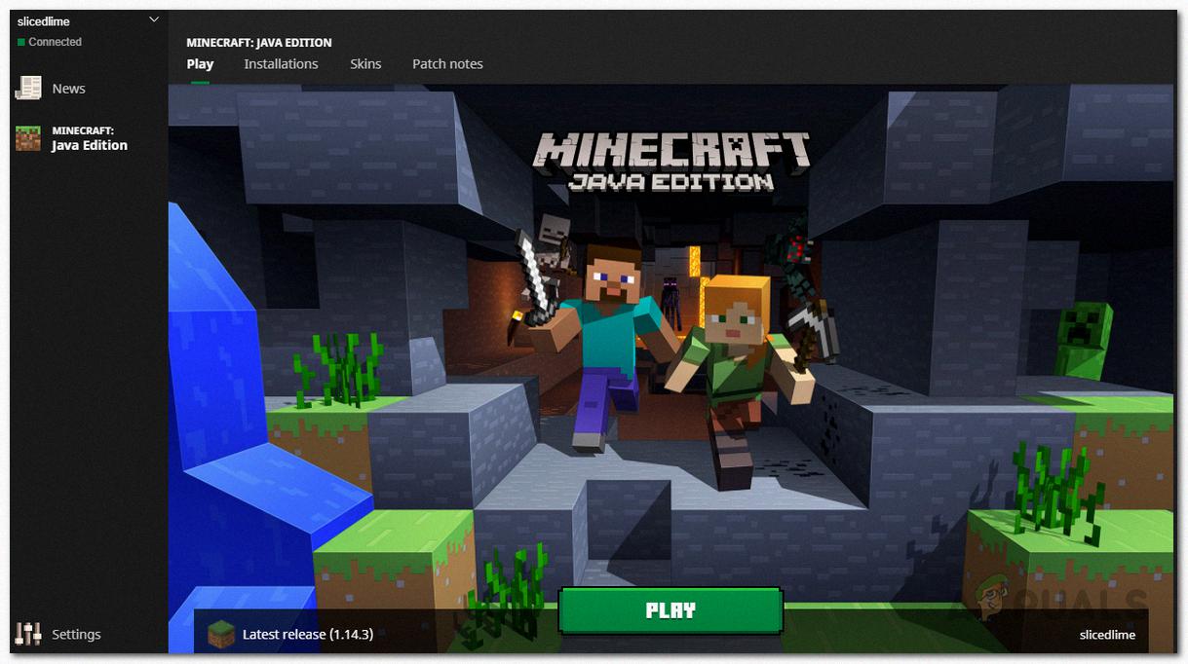Open the Patch notes tab

[x=447, y=64]
